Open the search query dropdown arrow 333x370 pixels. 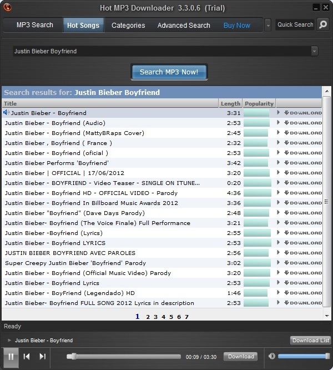pyautogui.click(x=314, y=51)
